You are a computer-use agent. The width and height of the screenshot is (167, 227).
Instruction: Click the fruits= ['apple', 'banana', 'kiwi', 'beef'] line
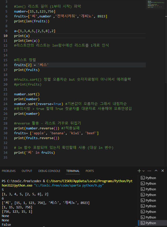point(56,133)
